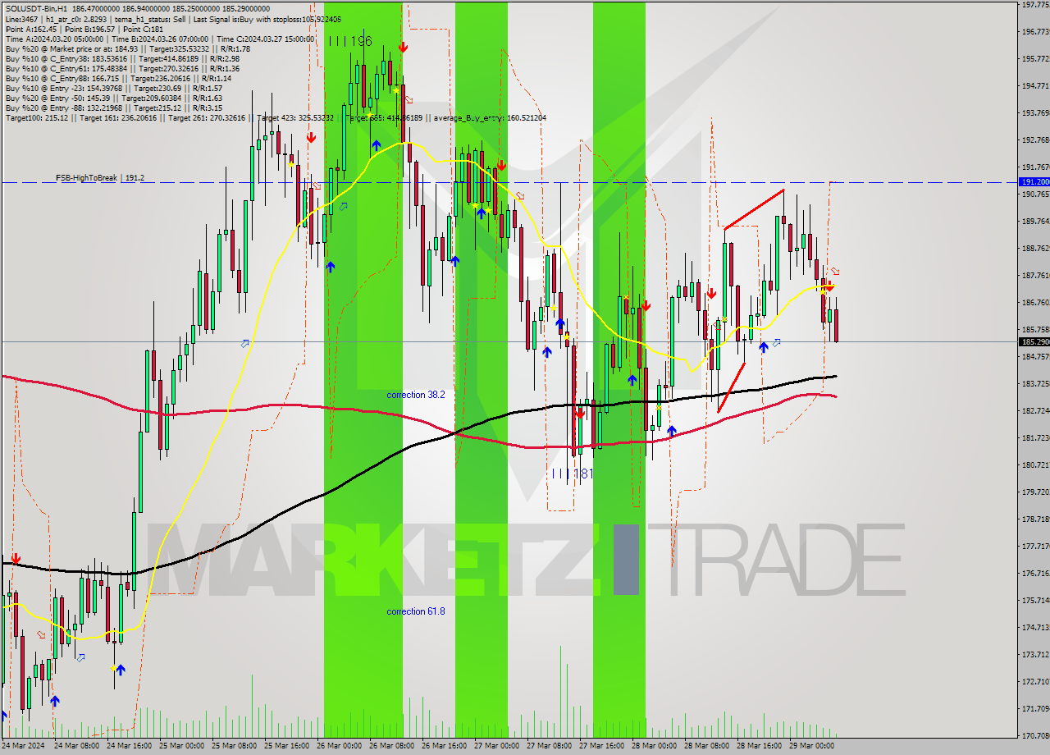Click the '26 Mar 08:00' time label

click(x=391, y=747)
